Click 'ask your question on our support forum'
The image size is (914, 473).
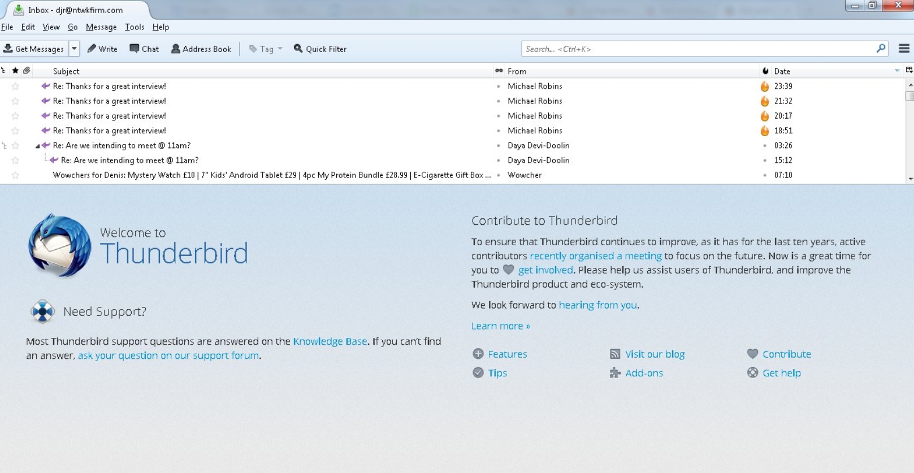tap(168, 355)
